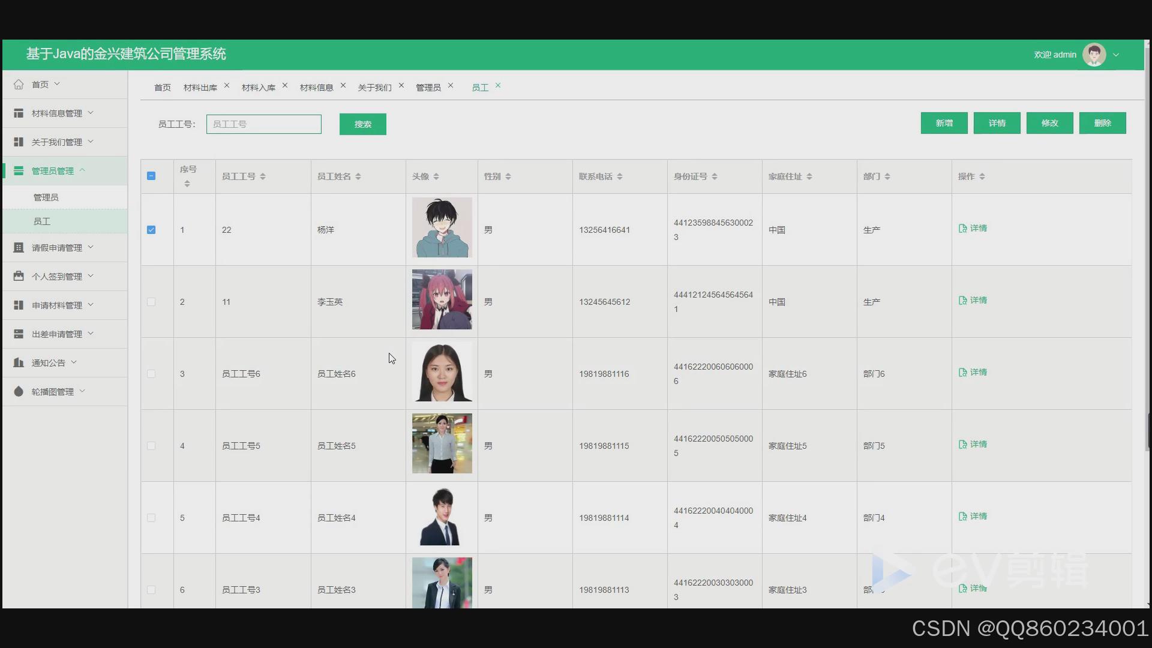This screenshot has height=648, width=1152.
Task: Check the checkbox for 员工姓名6 row
Action: click(x=151, y=374)
